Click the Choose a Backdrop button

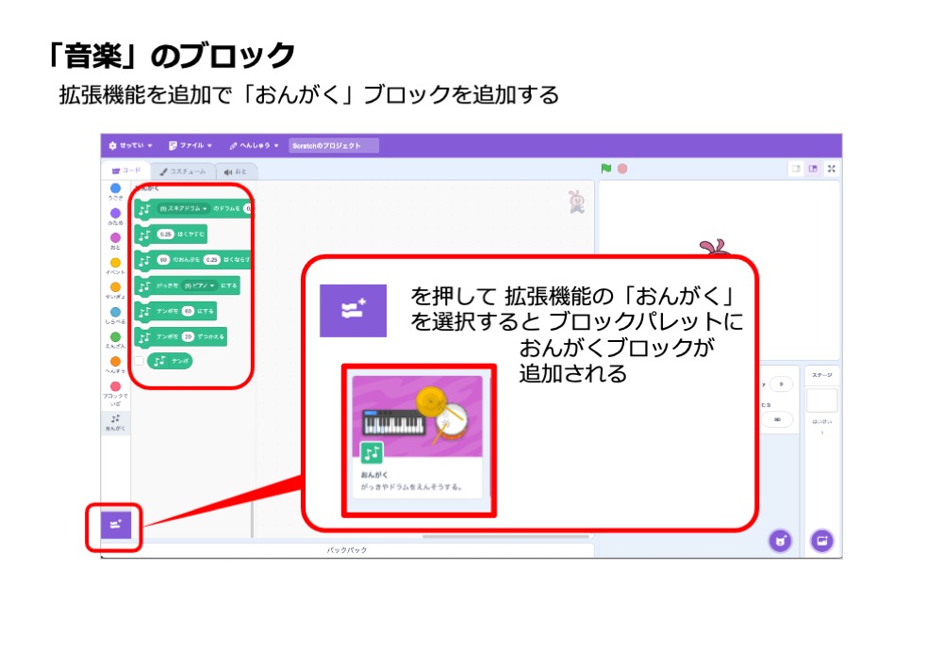821,541
